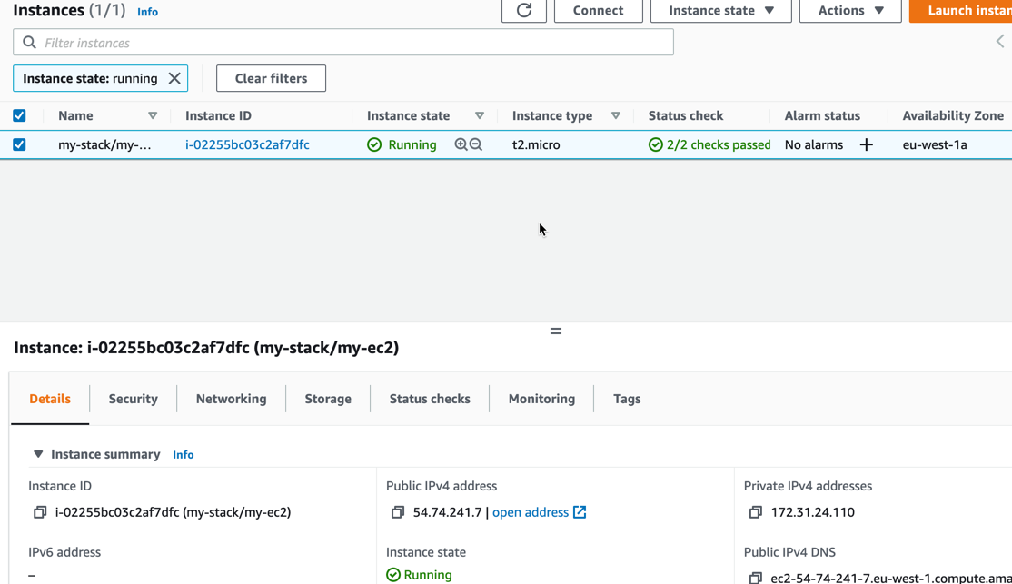Open the Instance state dropdown menu
This screenshot has width=1012, height=584.
720,11
